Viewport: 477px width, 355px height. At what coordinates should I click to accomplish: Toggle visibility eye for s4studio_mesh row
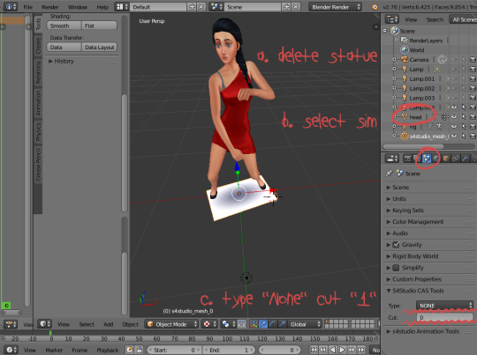coord(453,137)
